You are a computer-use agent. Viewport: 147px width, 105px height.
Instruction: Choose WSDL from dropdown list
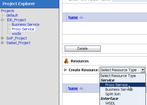(x=123, y=103)
